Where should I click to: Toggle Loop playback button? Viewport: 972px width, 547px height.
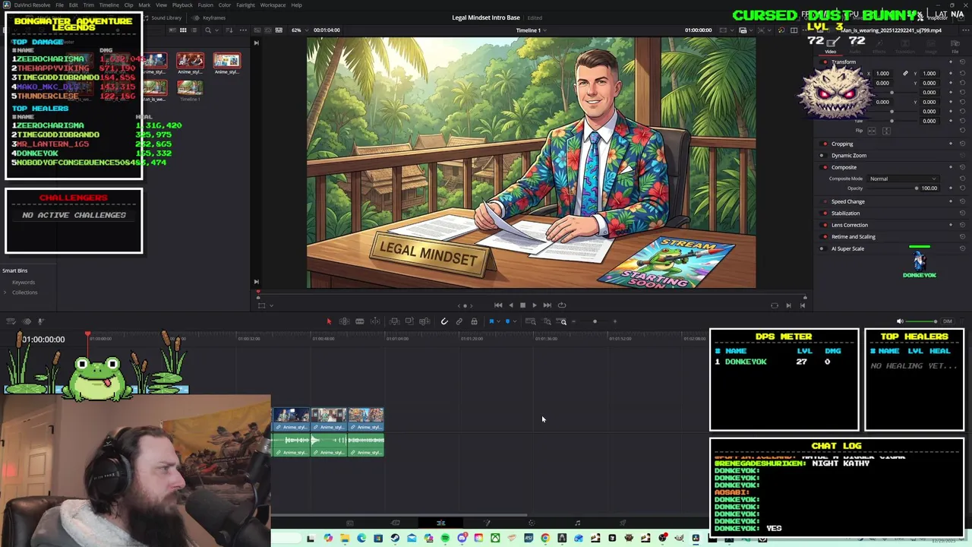(562, 305)
